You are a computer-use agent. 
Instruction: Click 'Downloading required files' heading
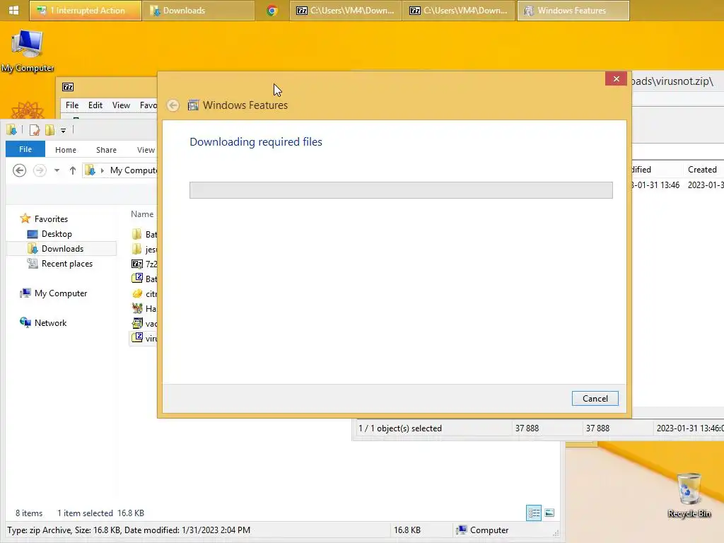pos(256,141)
